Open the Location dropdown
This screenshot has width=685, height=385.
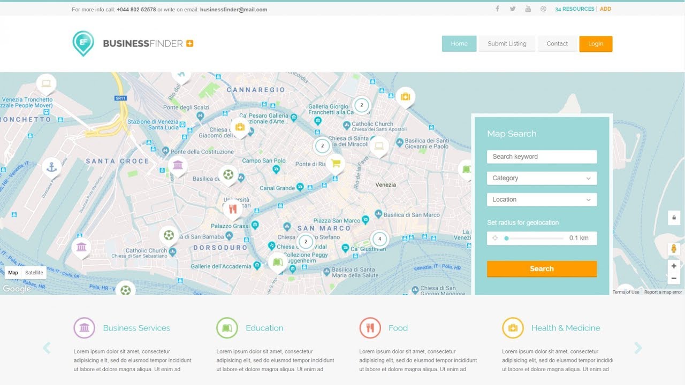(x=542, y=199)
